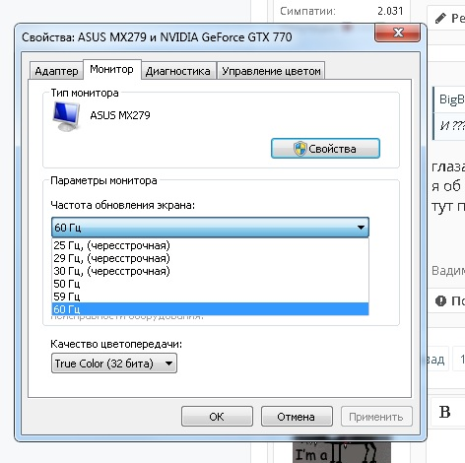Click the Вадим username on the webpage
This screenshot has width=465, height=463.
(448, 271)
